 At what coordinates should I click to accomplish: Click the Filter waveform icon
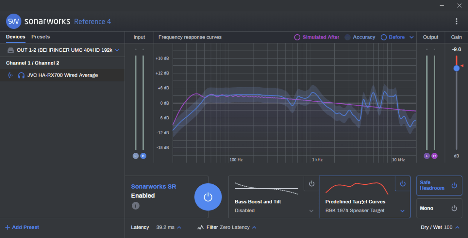(x=200, y=227)
